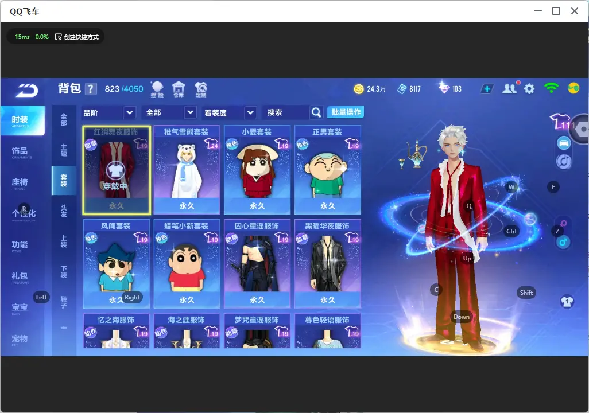Image resolution: width=589 pixels, height=413 pixels.
Task: Expand the 品阶 dropdown
Action: click(108, 112)
